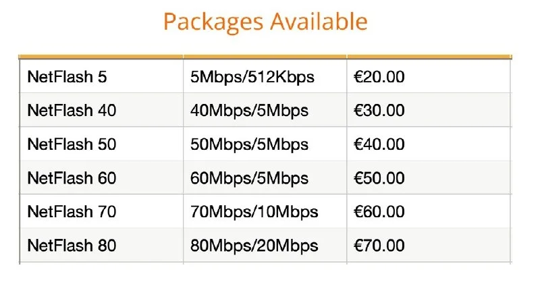Viewport: 540px width, 305px height.
Task: Click the €30.00 price
Action: [x=379, y=111]
